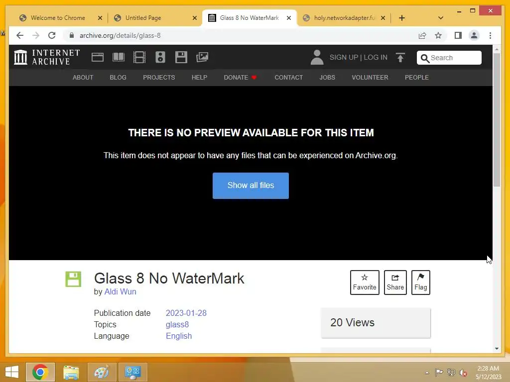510x382 pixels.
Task: Click SIGN UP link
Action: [x=344, y=57]
